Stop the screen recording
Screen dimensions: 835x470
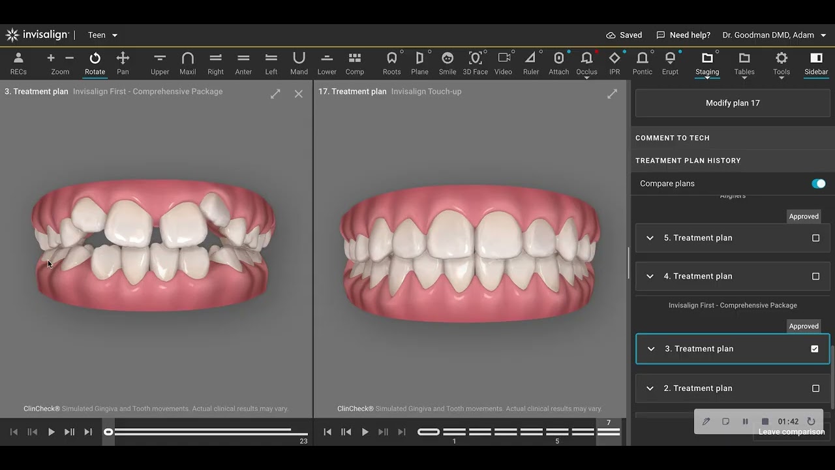(x=765, y=422)
